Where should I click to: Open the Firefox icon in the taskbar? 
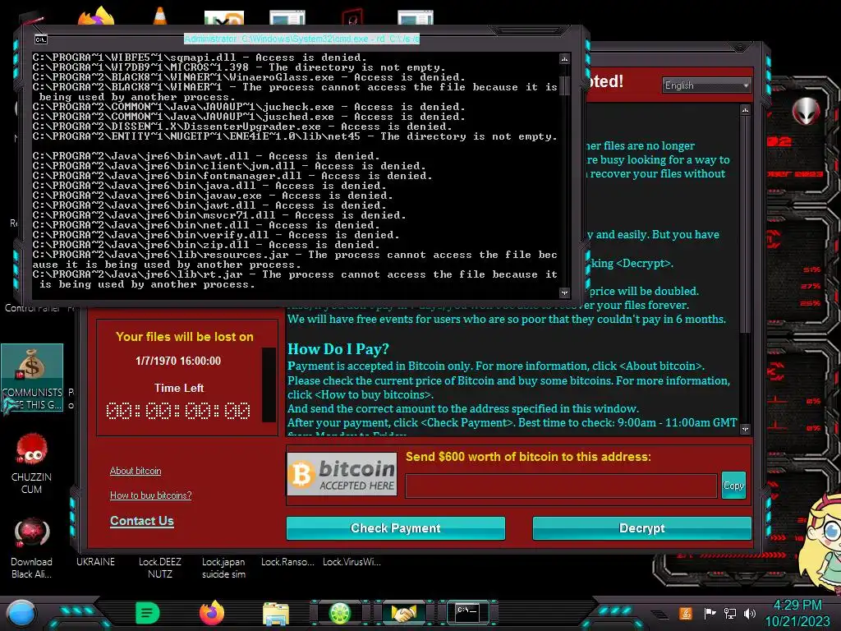(x=211, y=613)
